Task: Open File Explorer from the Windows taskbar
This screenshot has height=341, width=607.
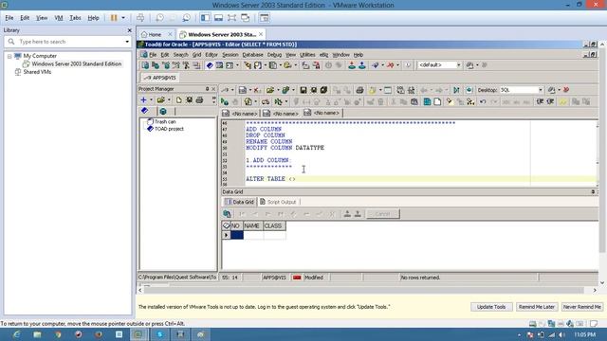Action: [37, 334]
